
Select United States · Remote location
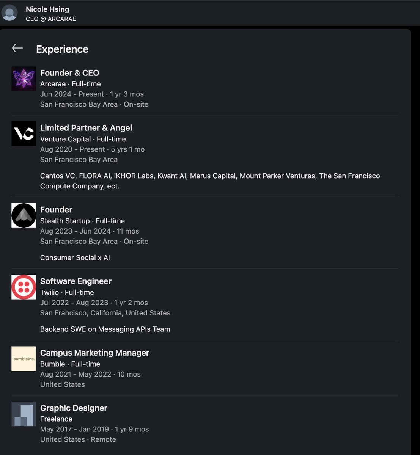coord(78,439)
